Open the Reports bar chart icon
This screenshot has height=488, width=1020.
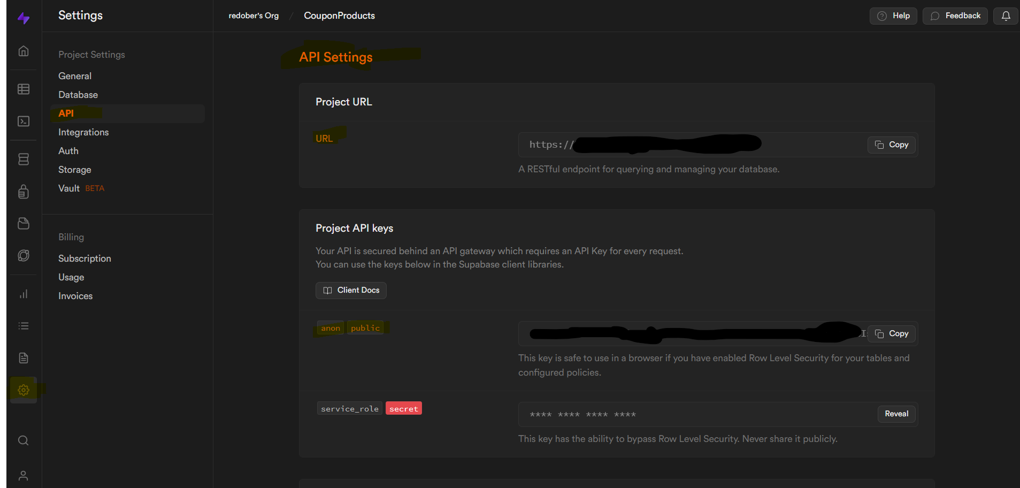24,294
